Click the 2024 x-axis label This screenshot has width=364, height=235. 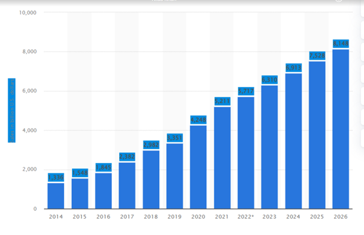click(293, 217)
